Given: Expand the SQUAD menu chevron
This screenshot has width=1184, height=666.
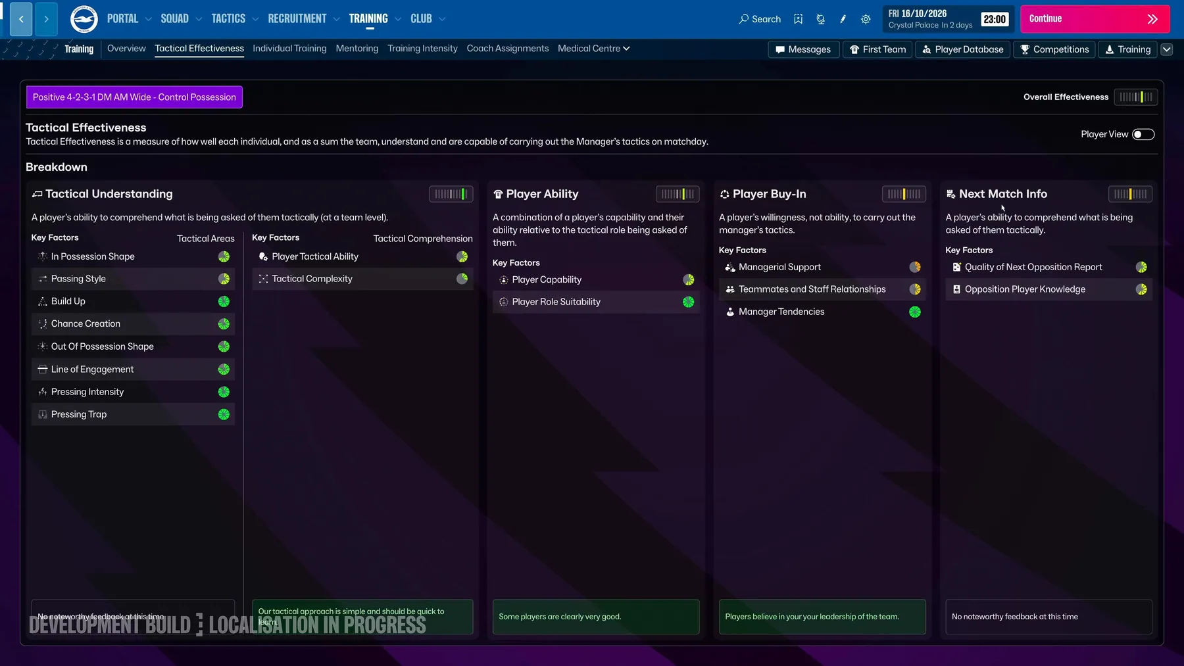Looking at the screenshot, I should (x=199, y=19).
